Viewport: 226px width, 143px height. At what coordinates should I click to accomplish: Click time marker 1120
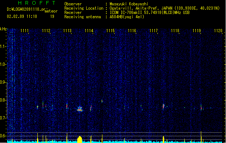(218, 31)
